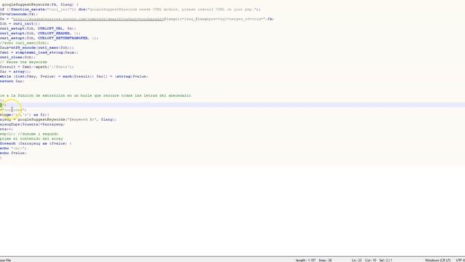
Task: Click the "contenido del array" comment line
Action: tap(31, 139)
